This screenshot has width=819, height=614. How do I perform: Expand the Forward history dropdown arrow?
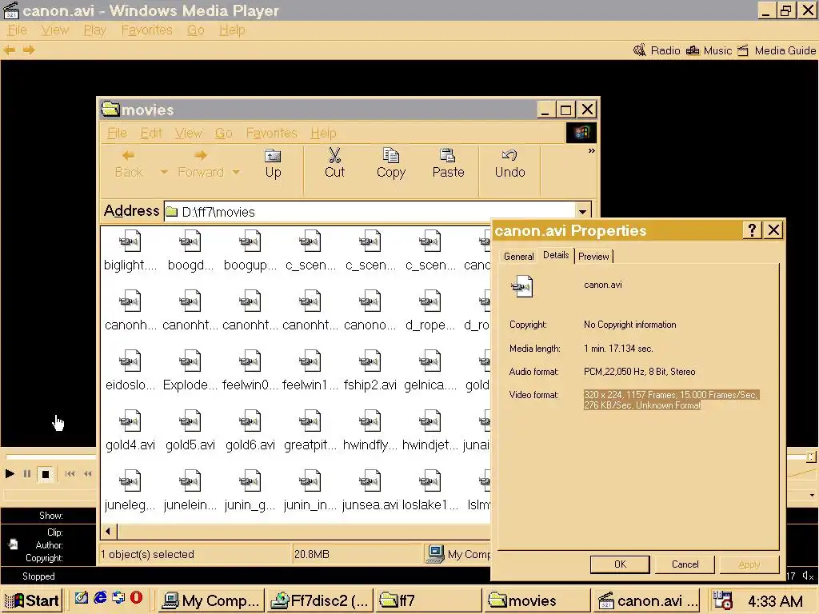(x=236, y=172)
